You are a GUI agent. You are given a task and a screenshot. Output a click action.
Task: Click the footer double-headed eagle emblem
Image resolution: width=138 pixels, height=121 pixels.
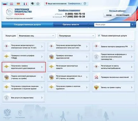pos(7,113)
